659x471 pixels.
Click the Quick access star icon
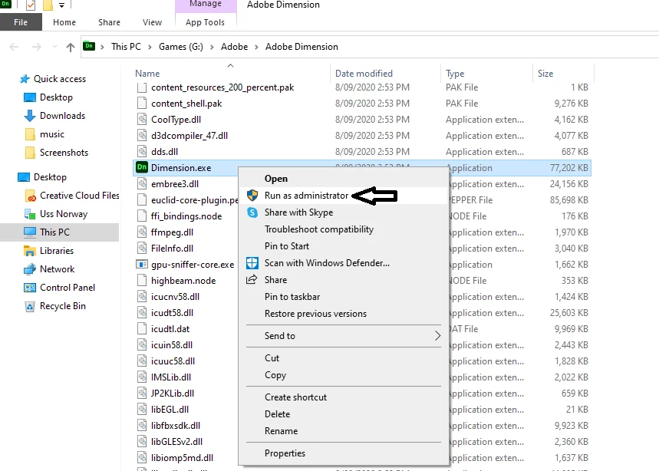pyautogui.click(x=25, y=79)
